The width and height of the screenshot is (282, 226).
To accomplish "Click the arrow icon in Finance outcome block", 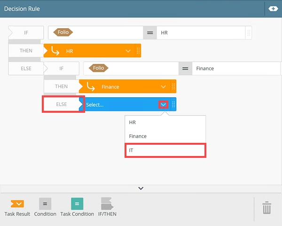I will click(x=90, y=86).
